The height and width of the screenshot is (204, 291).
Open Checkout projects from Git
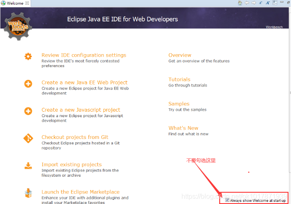coord(75,137)
